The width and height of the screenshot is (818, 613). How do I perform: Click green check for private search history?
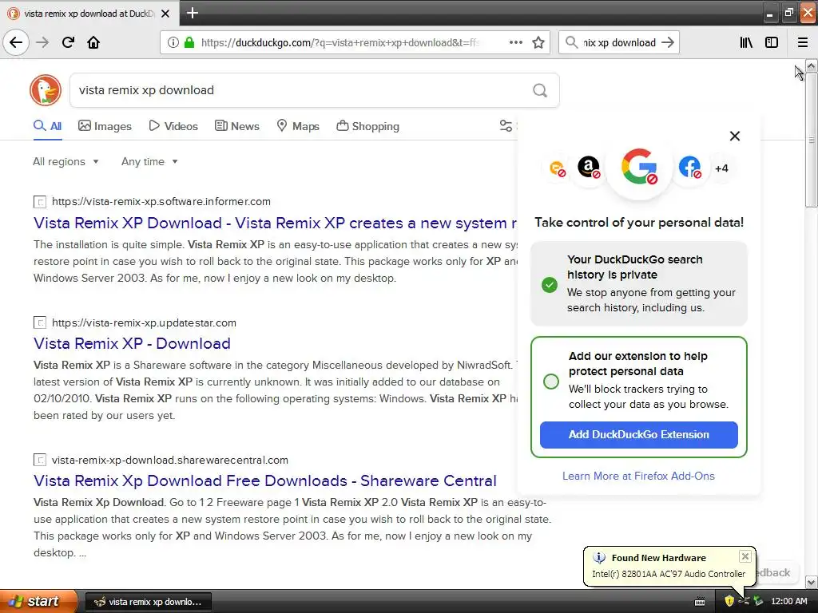[x=550, y=285]
